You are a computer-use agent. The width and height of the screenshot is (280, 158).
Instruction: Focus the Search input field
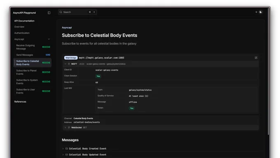point(77,12)
